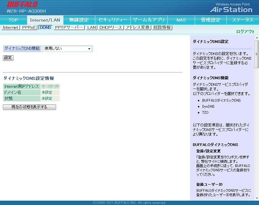Switch to the DHCPリース sub-tab
The image size is (259, 205).
tap(111, 27)
